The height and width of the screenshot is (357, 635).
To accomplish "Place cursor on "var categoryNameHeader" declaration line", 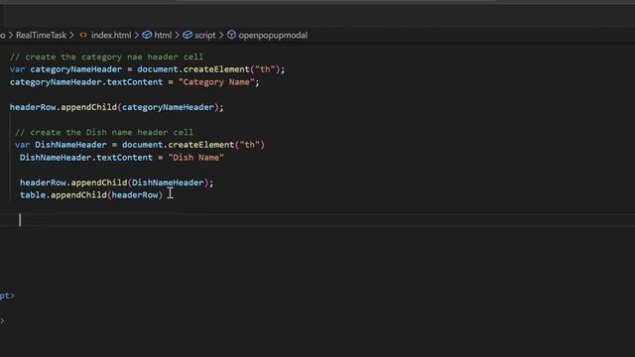I will point(147,69).
